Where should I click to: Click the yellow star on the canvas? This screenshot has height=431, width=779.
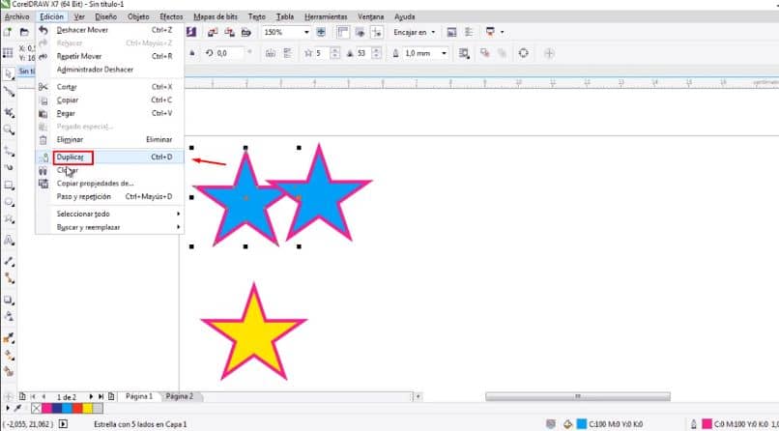(x=254, y=331)
